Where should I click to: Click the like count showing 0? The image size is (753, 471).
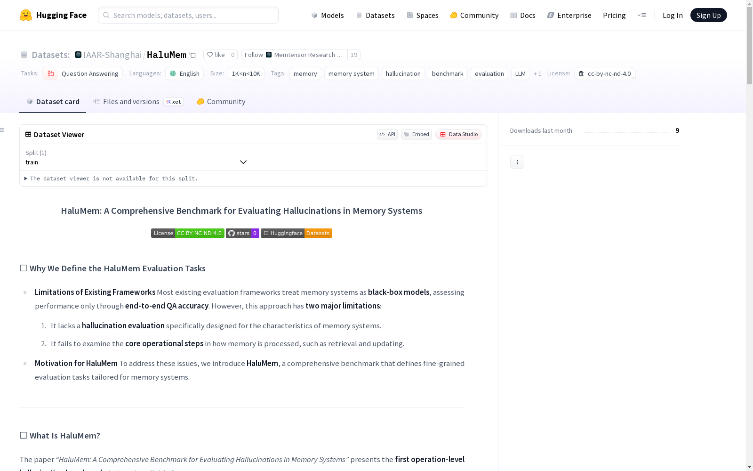coord(233,55)
